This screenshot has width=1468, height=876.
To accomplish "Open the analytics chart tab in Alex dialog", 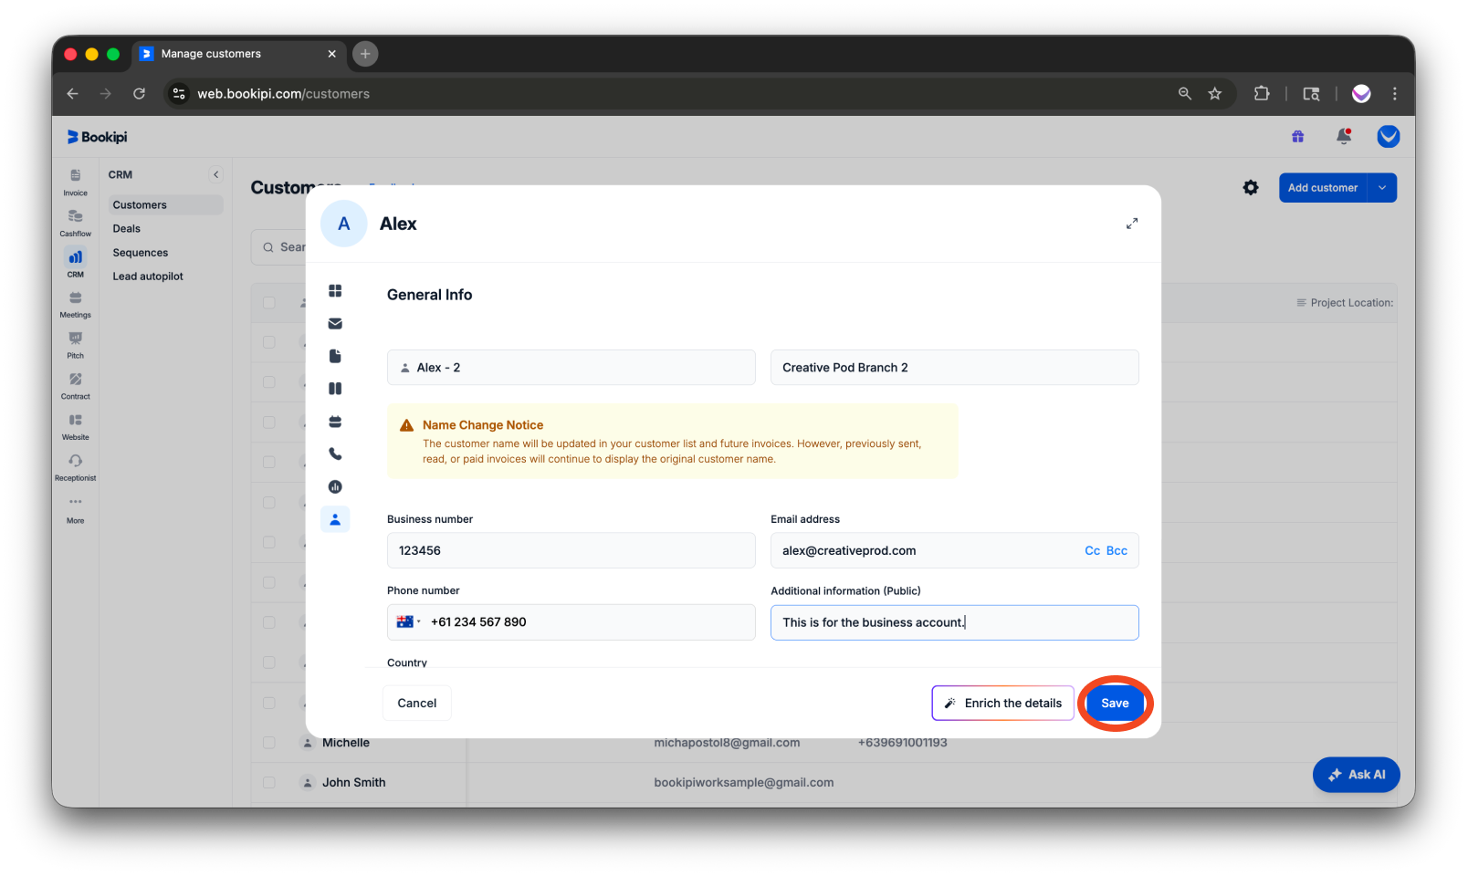I will click(x=335, y=486).
